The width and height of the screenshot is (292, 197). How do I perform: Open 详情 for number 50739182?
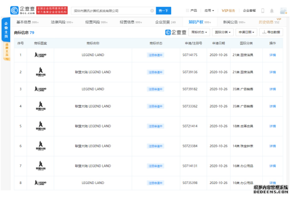[272, 89]
